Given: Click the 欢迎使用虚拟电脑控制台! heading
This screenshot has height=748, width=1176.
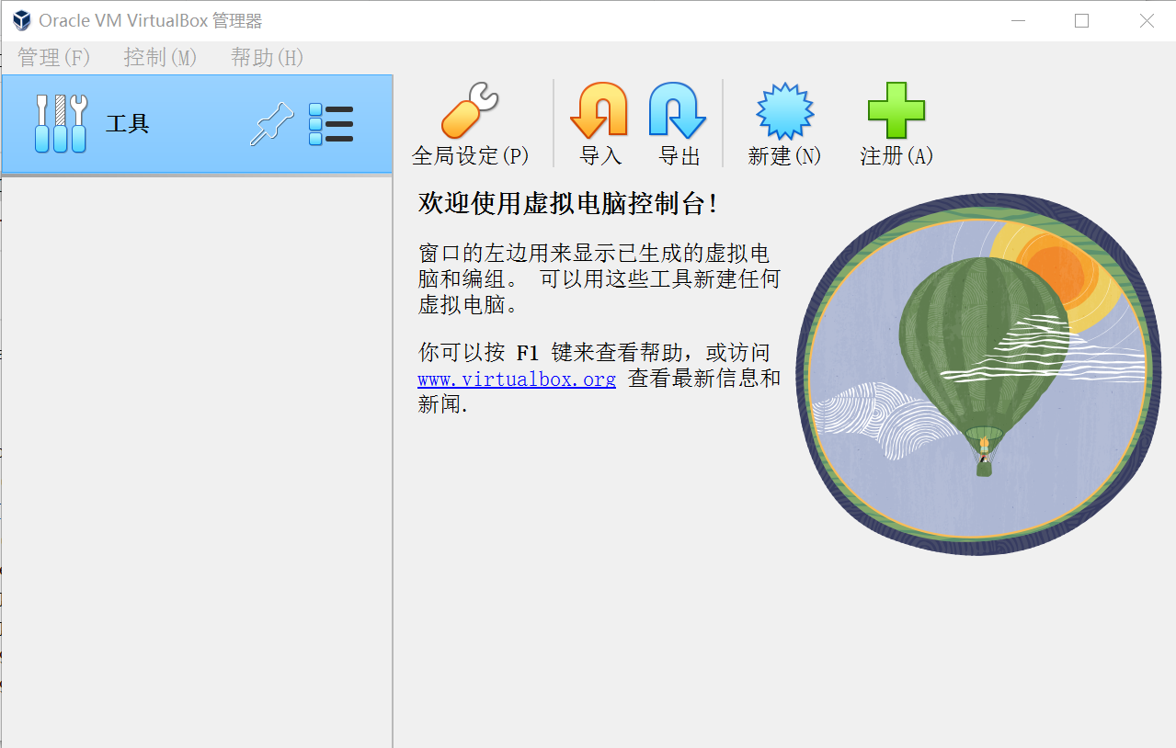Looking at the screenshot, I should pyautogui.click(x=567, y=204).
